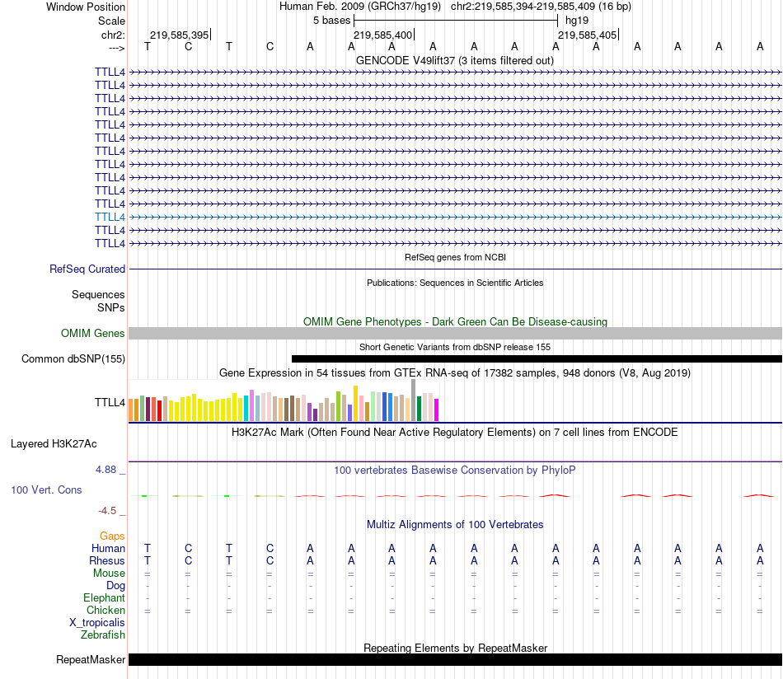Click the Window Position label
783x679 pixels.
(86, 7)
